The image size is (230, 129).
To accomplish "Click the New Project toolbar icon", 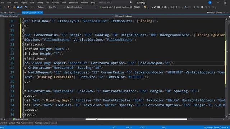I will (x=9, y=7).
